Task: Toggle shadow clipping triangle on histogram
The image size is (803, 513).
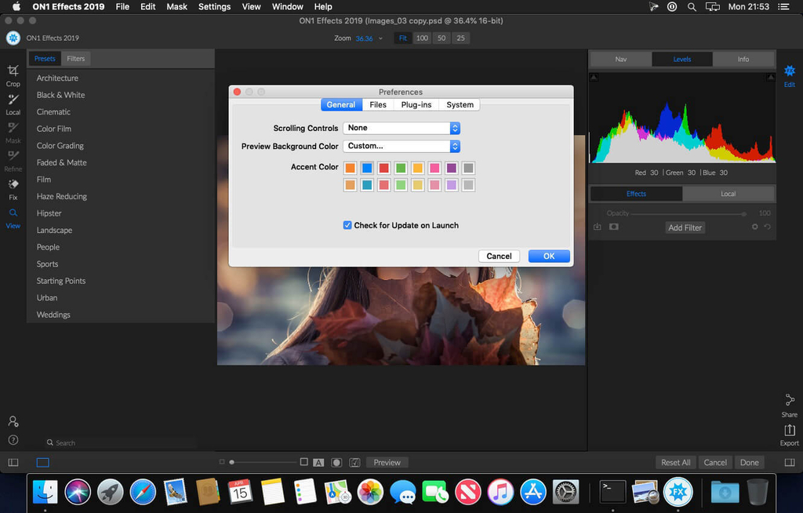Action: point(594,77)
